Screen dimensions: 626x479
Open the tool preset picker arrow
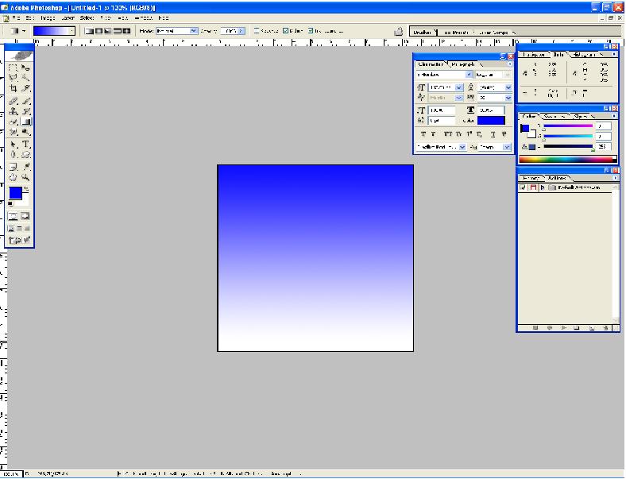pyautogui.click(x=24, y=31)
